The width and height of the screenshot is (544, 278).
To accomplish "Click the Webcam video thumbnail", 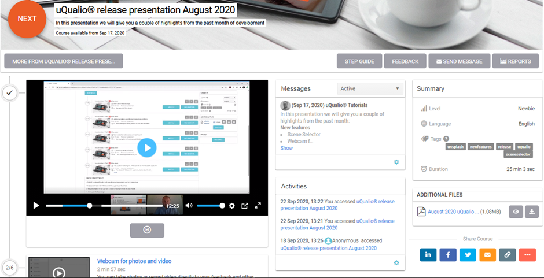I will pos(58,267).
